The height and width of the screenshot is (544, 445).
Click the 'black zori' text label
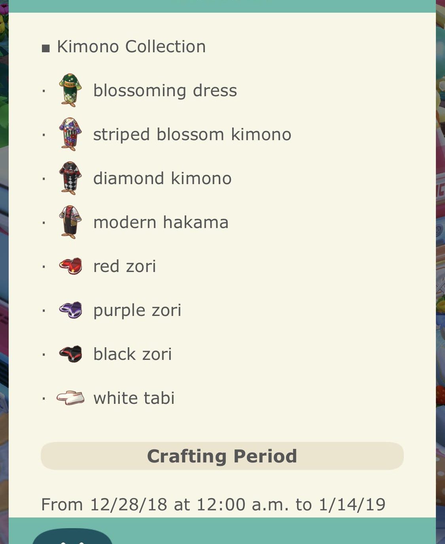[133, 354]
